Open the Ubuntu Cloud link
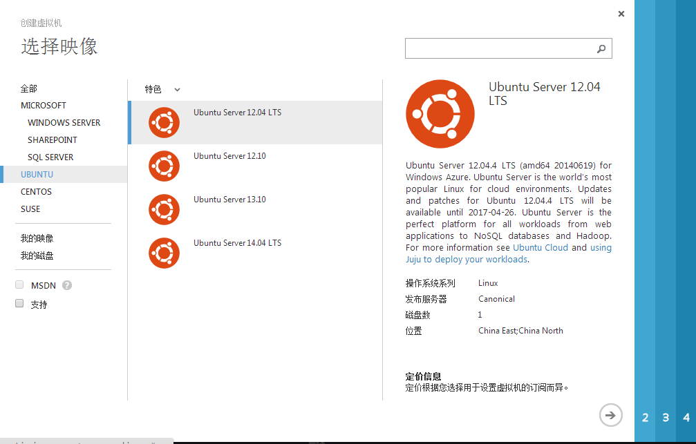 point(540,247)
